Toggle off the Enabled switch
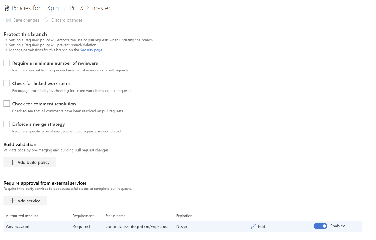 (x=320, y=226)
